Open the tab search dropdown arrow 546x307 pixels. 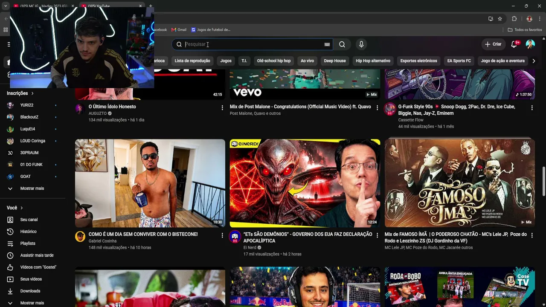click(x=5, y=6)
